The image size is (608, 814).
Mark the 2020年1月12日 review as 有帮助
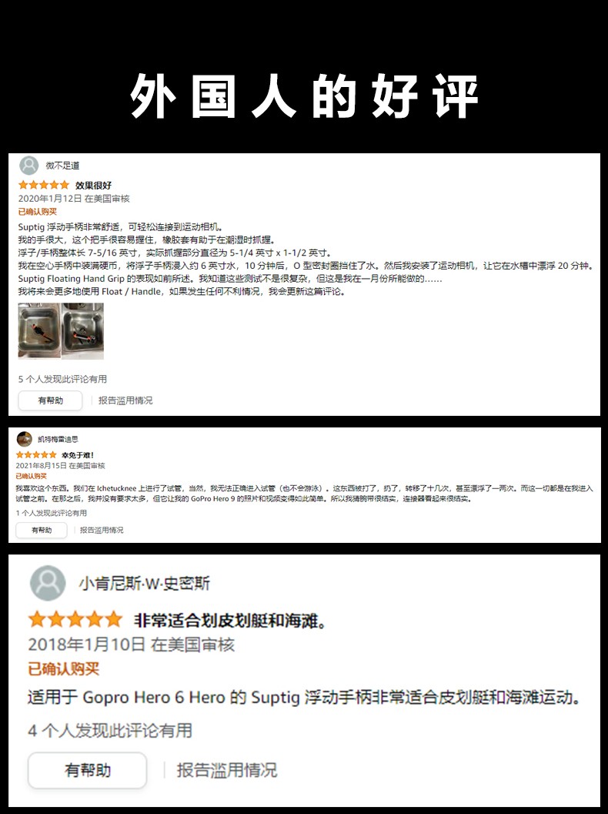50,400
